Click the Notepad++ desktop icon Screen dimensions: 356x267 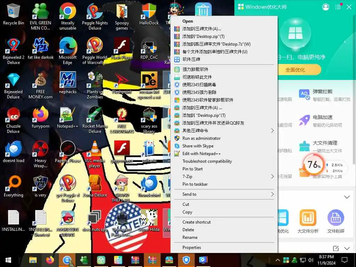tap(68, 118)
